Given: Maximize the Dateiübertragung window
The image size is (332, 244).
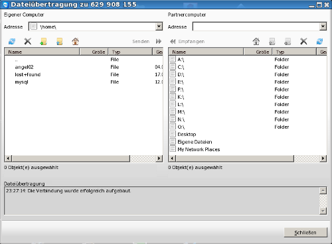Looking at the screenshot, I should coord(319,5).
